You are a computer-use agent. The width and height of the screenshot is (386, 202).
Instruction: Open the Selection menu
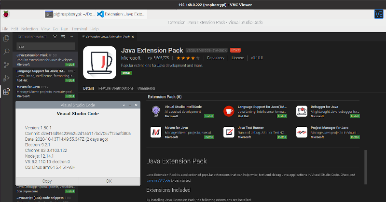click(x=29, y=29)
